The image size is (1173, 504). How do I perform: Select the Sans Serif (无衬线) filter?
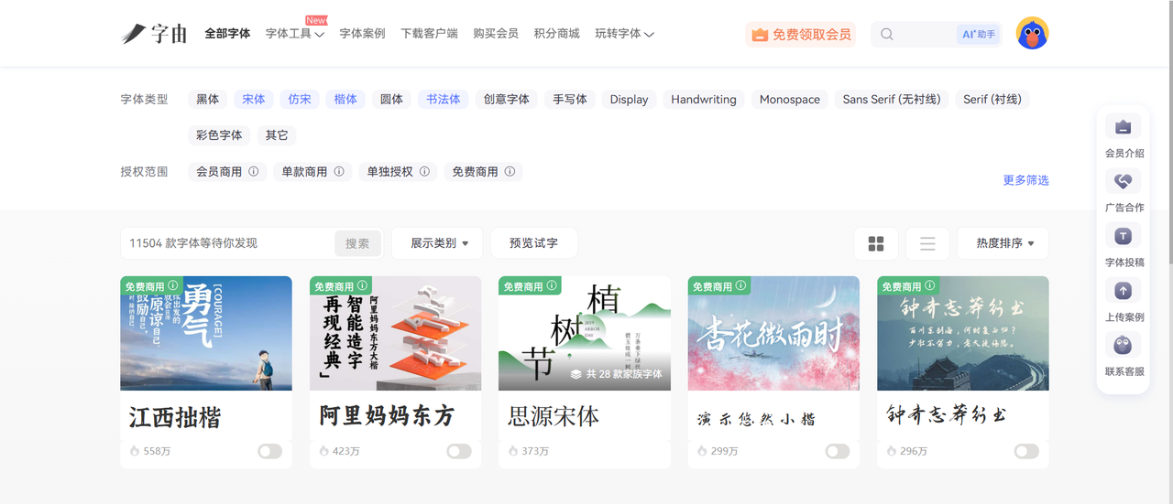(x=892, y=99)
